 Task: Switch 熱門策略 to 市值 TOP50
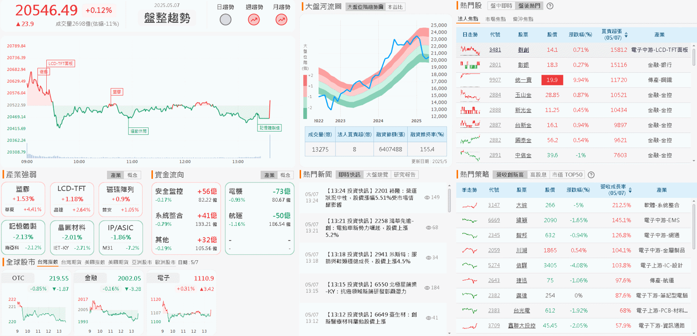[x=567, y=175]
